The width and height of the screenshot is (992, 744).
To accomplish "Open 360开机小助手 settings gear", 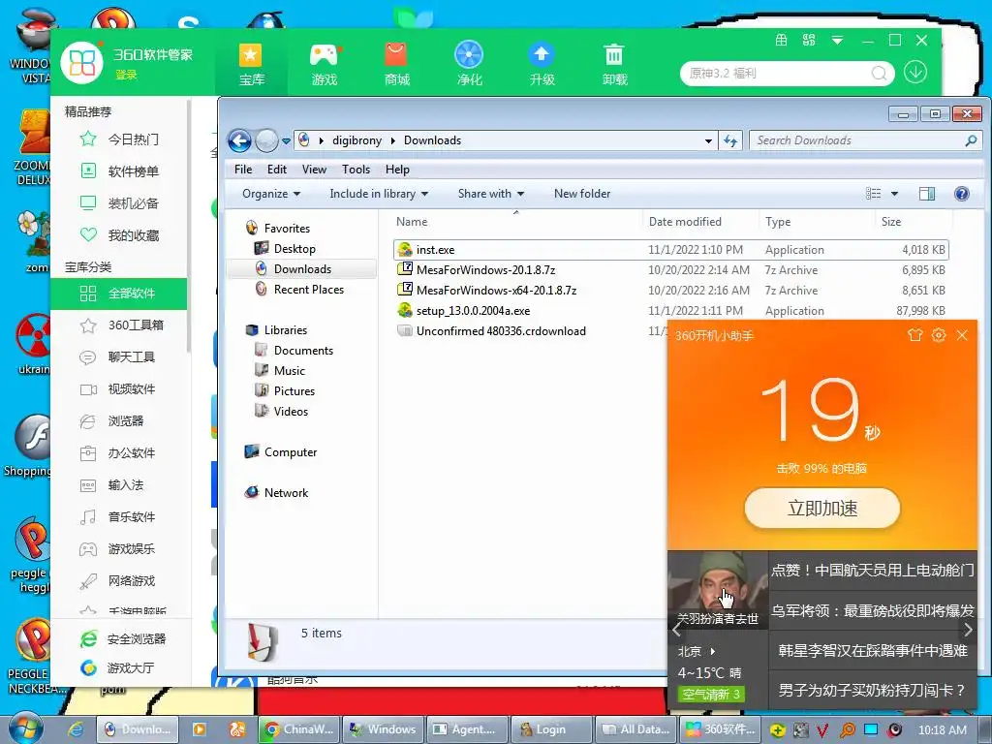I will click(x=939, y=334).
